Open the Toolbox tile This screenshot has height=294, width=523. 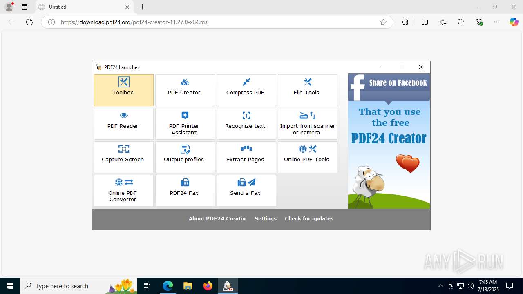123,90
